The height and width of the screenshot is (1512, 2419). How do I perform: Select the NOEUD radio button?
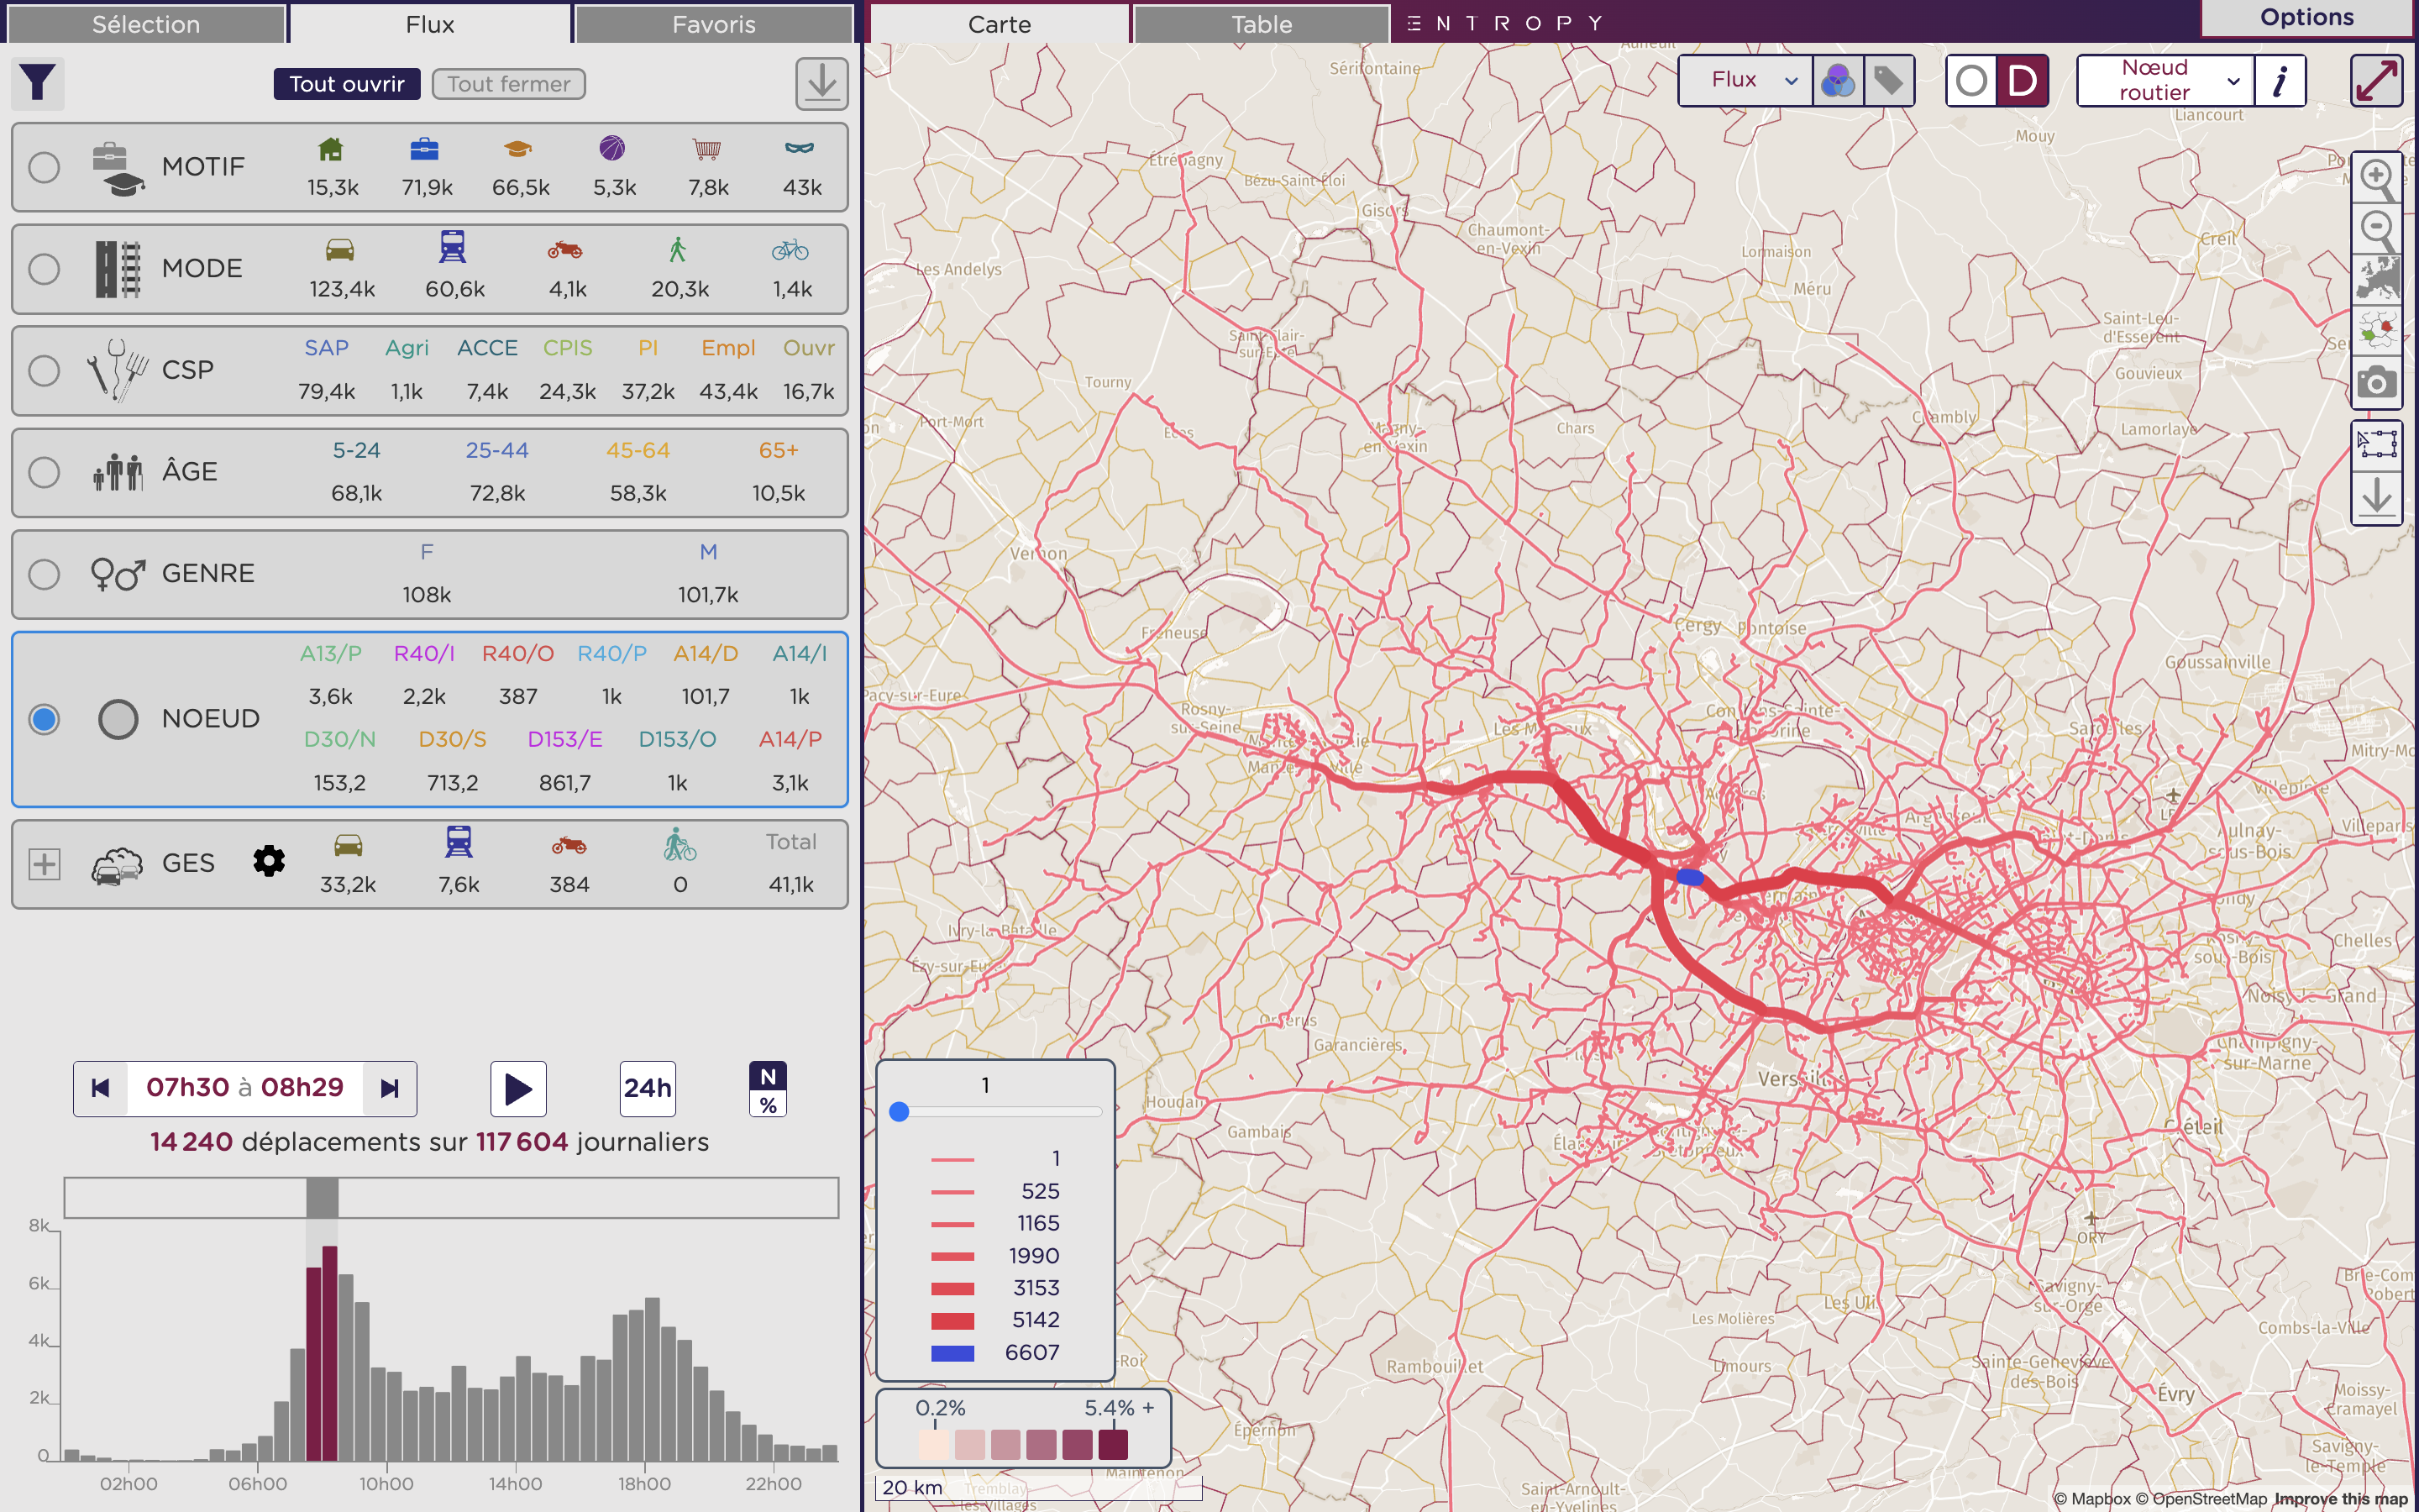pyautogui.click(x=44, y=719)
